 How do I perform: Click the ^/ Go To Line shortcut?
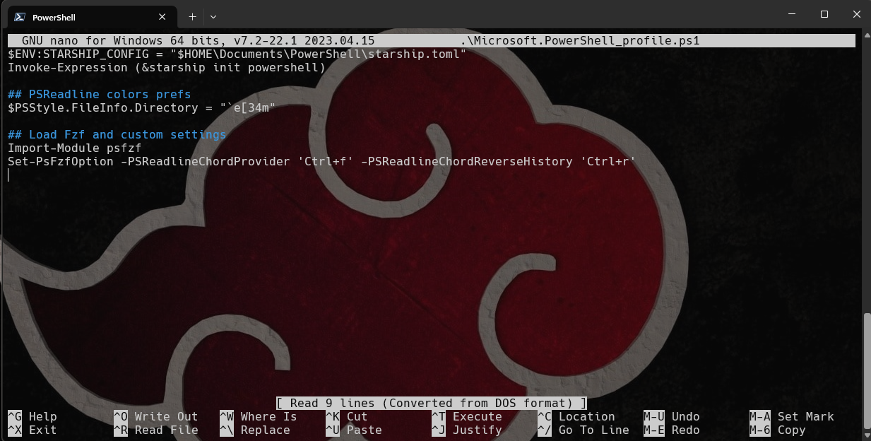tap(583, 430)
